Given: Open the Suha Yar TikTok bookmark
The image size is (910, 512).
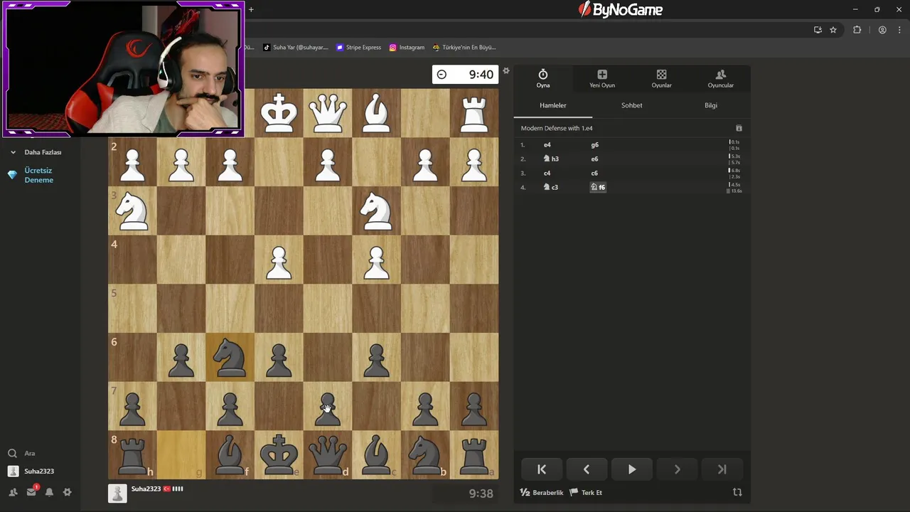Looking at the screenshot, I should (295, 47).
